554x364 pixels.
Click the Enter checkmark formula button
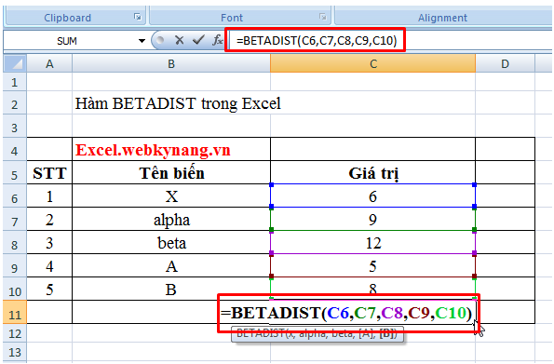coord(198,40)
